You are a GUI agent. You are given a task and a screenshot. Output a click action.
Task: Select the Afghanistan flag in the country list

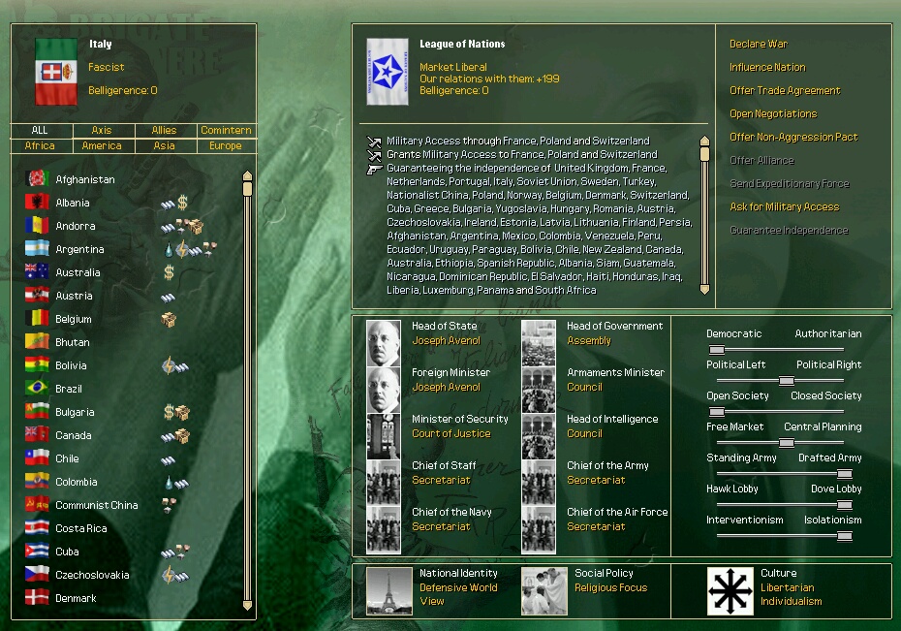click(37, 178)
